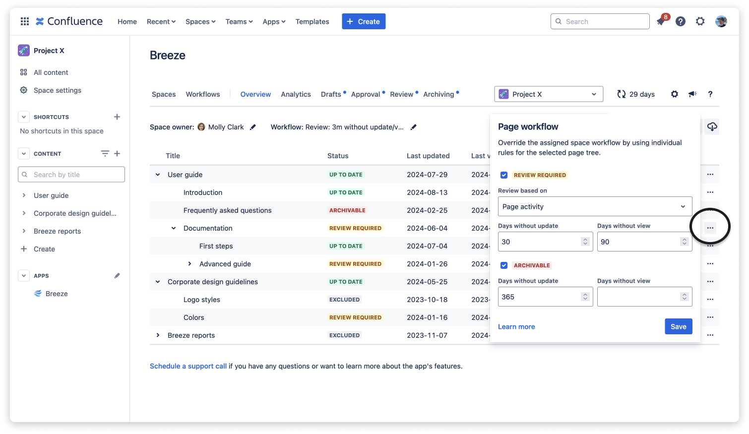Edit the workflow pencil icon

414,127
